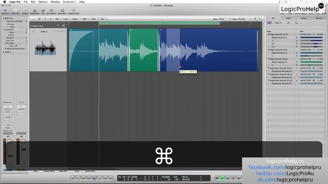Image resolution: width=328 pixels, height=184 pixels.
Task: Toggle the solo button on the Audio 1 track header
Action: [61, 32]
